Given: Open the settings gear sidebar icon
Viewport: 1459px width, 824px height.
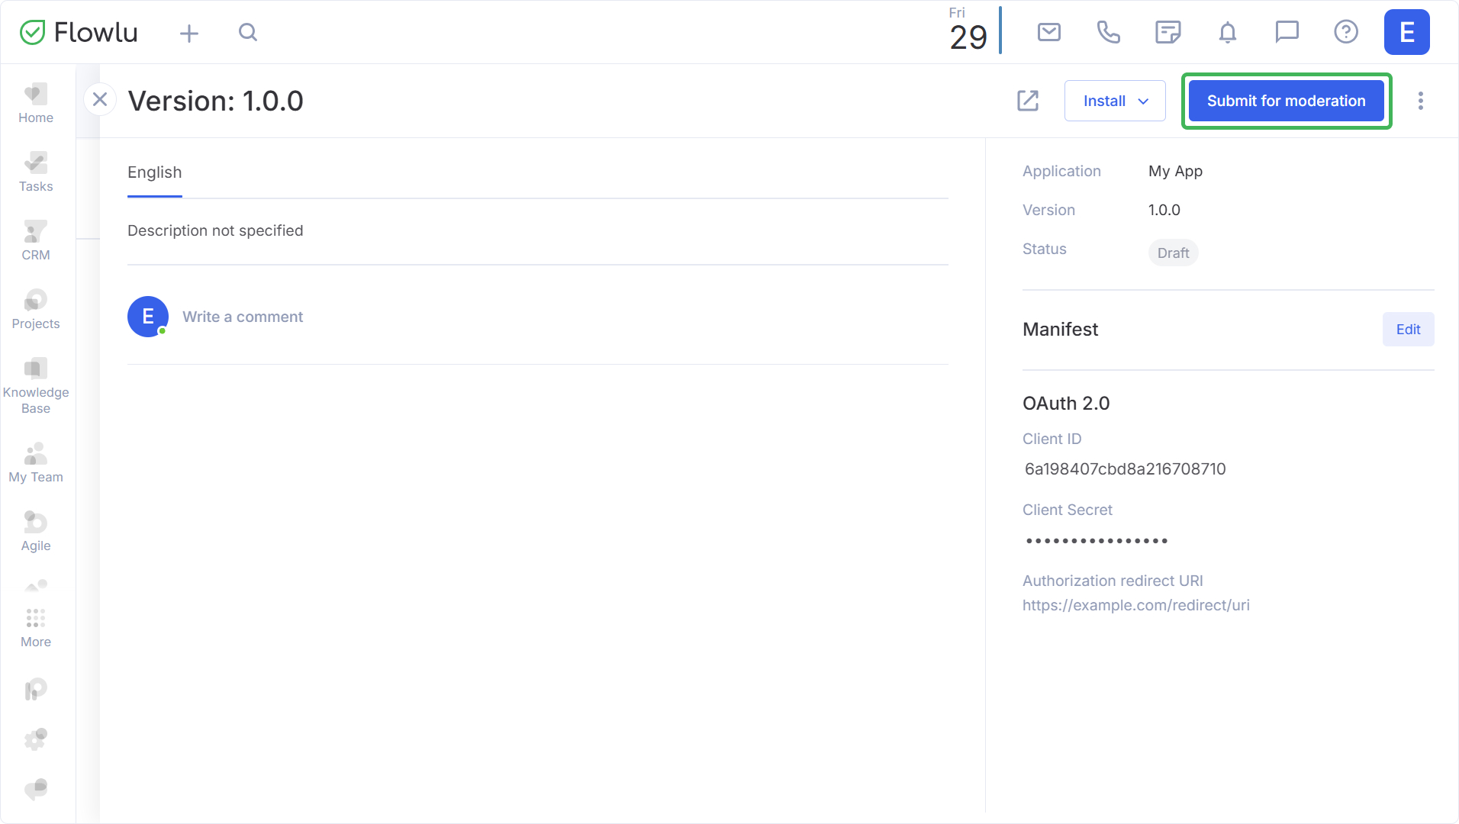Looking at the screenshot, I should [36, 739].
